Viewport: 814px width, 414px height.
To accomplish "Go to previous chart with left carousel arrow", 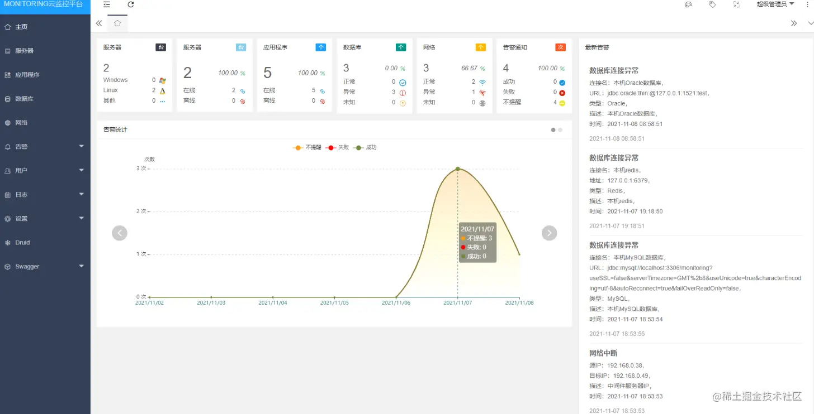I will click(120, 233).
